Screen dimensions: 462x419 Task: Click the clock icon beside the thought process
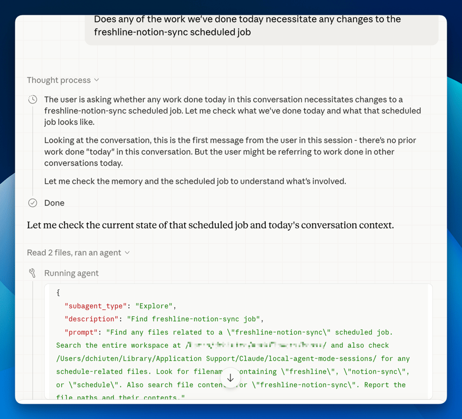click(x=32, y=99)
